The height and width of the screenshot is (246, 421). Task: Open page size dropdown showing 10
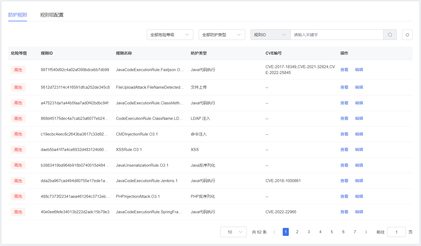(x=234, y=232)
